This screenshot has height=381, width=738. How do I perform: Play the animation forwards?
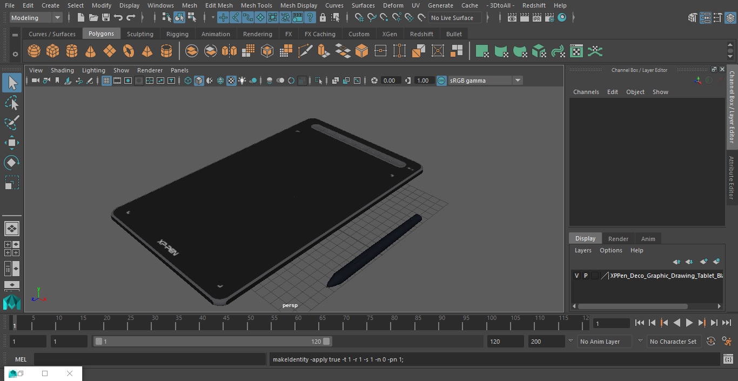[x=689, y=323]
